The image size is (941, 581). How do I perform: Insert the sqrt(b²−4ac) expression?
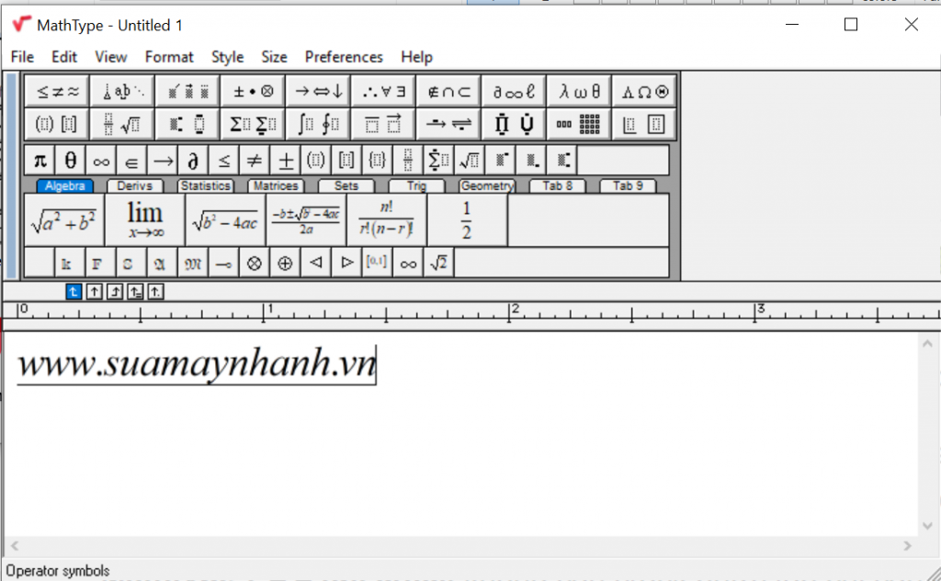[x=225, y=220]
